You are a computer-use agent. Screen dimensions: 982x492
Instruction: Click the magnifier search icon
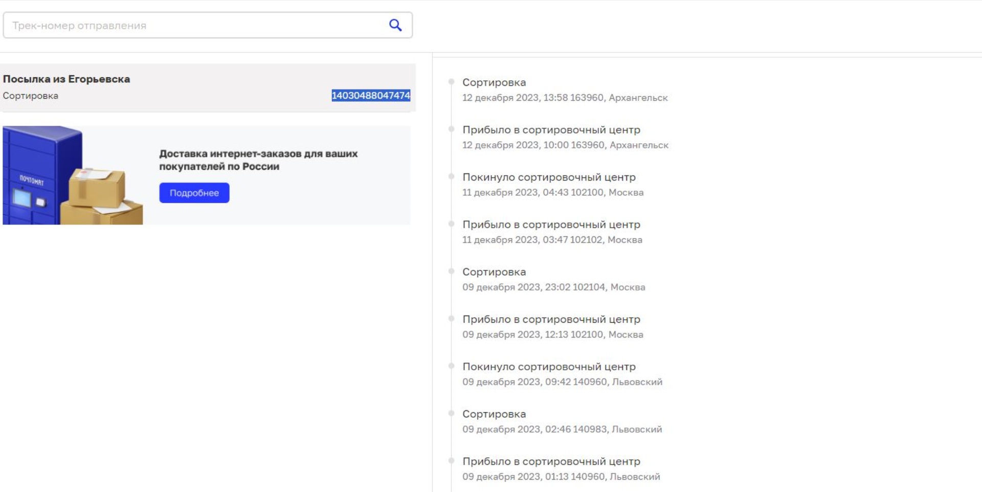click(395, 25)
